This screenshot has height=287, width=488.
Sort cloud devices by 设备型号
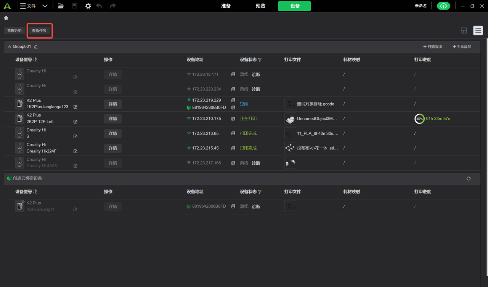(35, 192)
